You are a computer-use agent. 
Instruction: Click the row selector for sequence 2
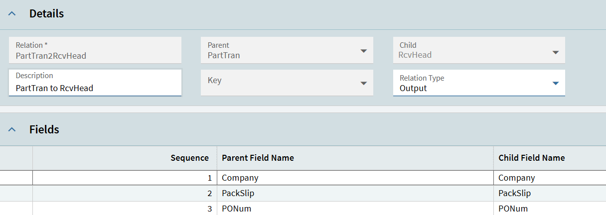click(x=16, y=193)
